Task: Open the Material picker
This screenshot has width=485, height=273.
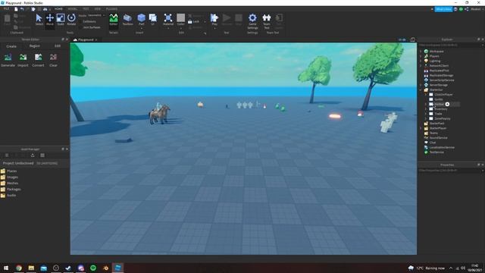Action: click(168, 20)
